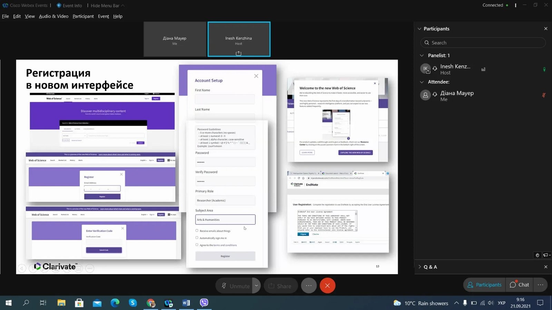Collapse the Panelist: 1 group

point(422,55)
